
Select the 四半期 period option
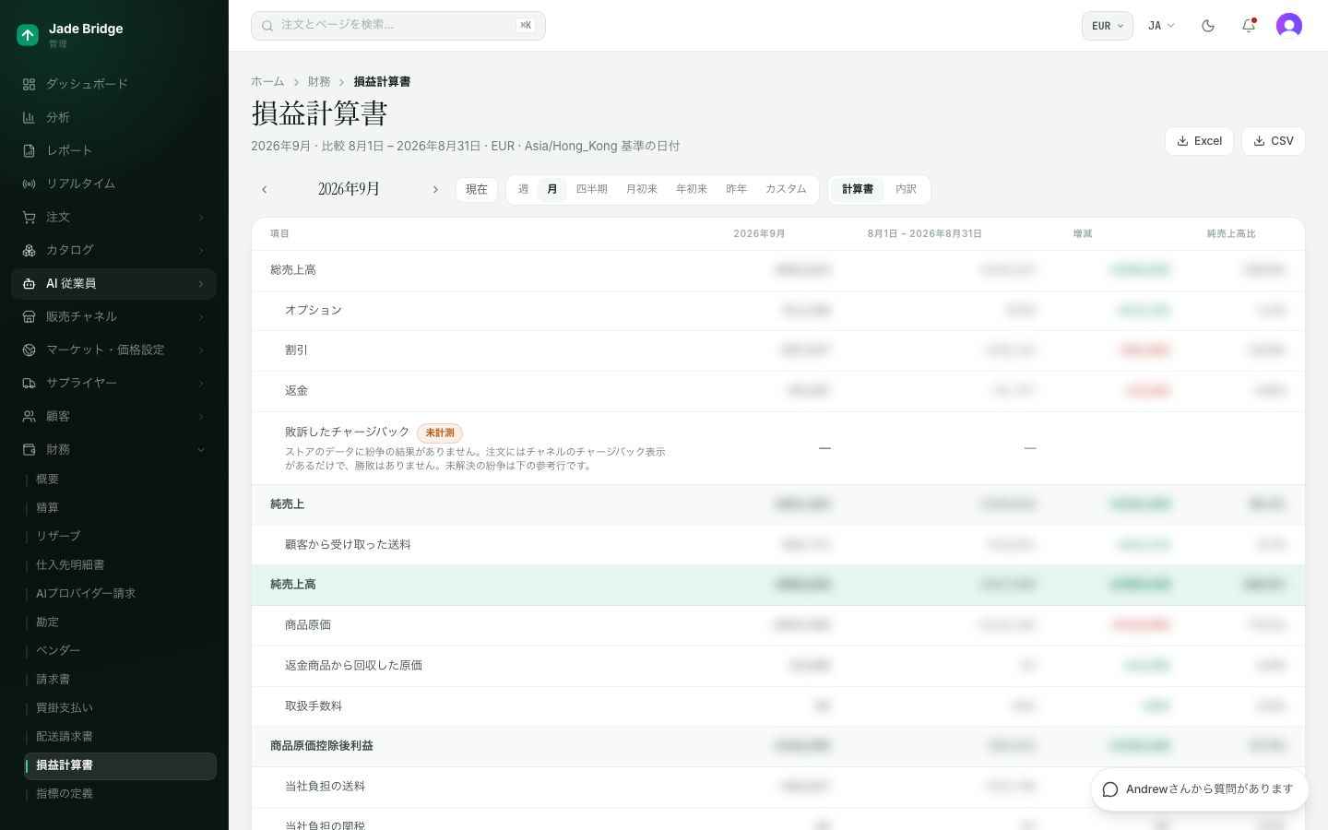click(x=592, y=189)
